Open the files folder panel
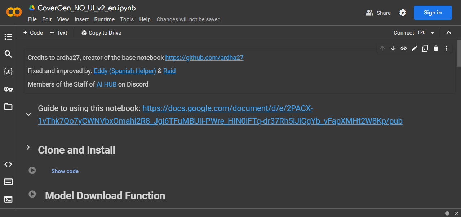This screenshot has height=217, width=461. point(8,107)
